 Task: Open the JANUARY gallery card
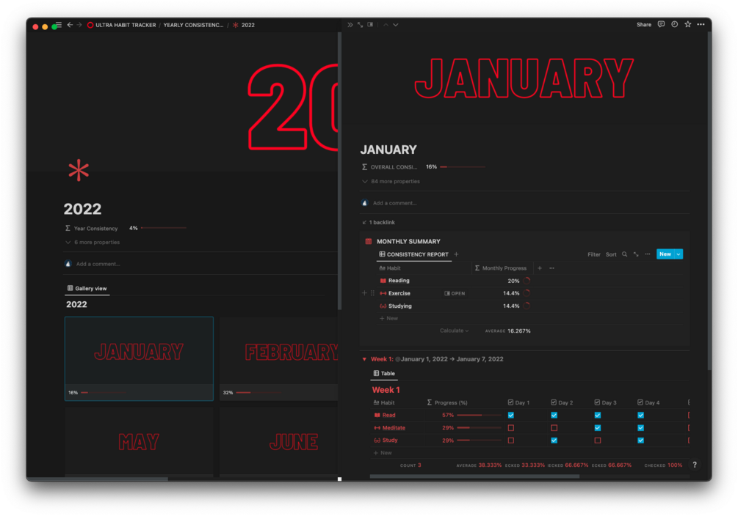[x=139, y=358]
